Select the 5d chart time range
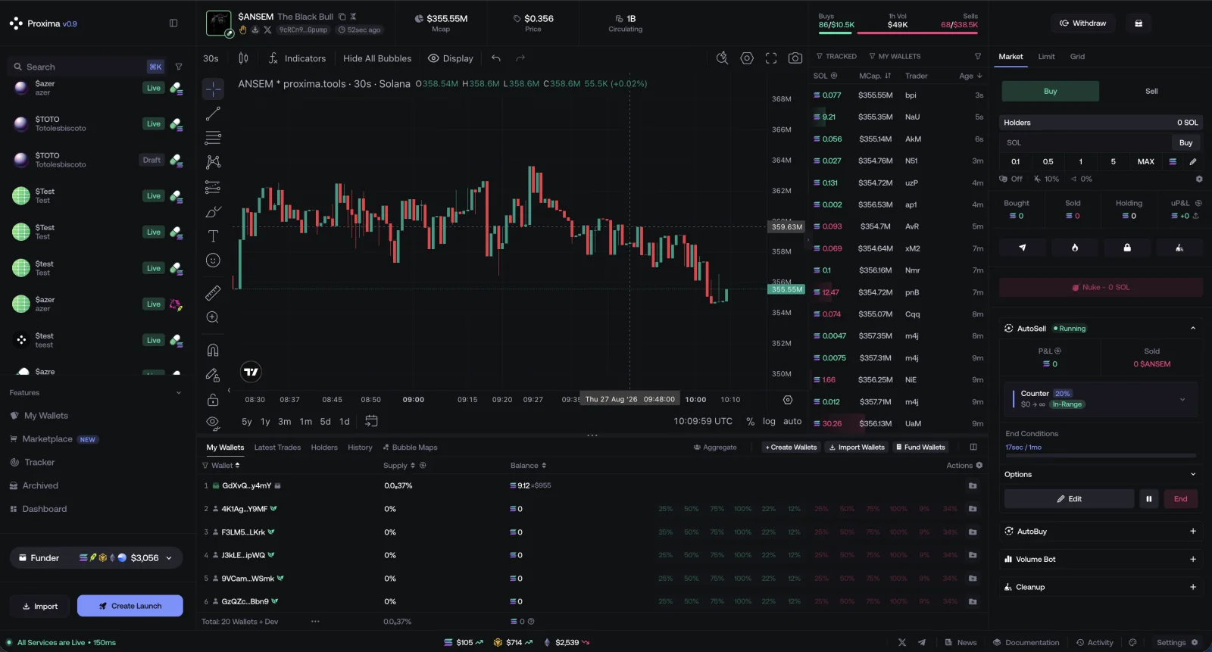This screenshot has width=1212, height=652. [325, 421]
